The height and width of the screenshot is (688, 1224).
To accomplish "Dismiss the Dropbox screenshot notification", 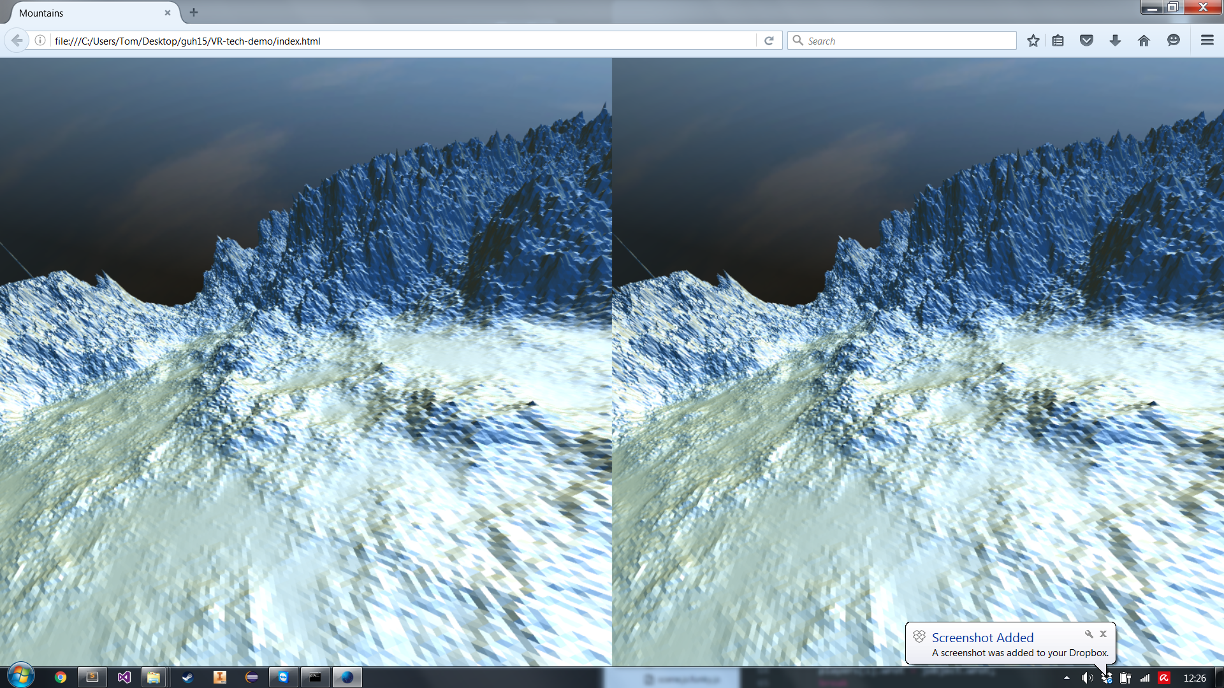I will coord(1103,634).
